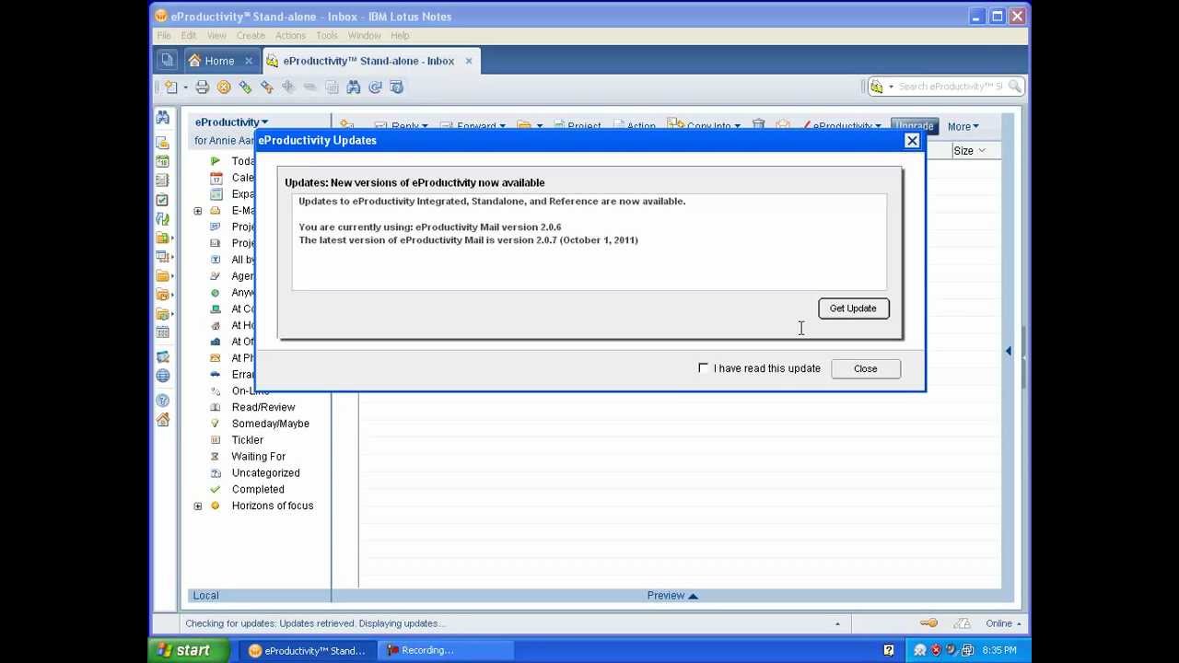Expand the E-Mail tree node
Viewport: 1179px width, 663px height.
point(198,211)
